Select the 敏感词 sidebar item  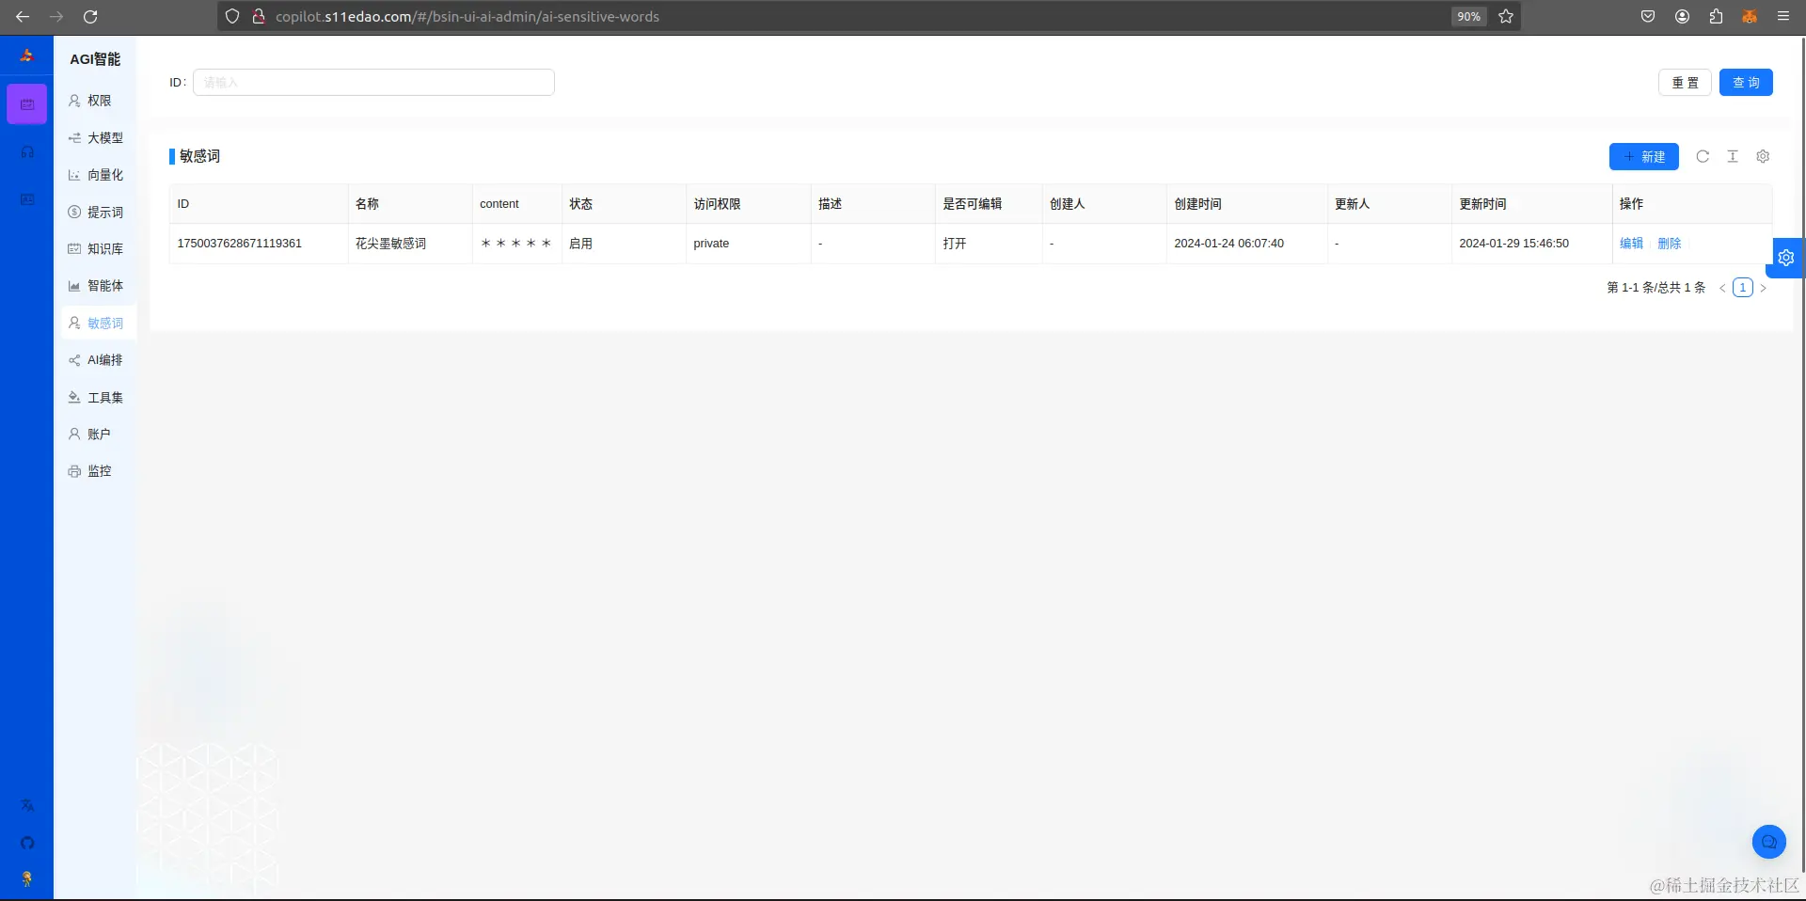[x=99, y=324]
